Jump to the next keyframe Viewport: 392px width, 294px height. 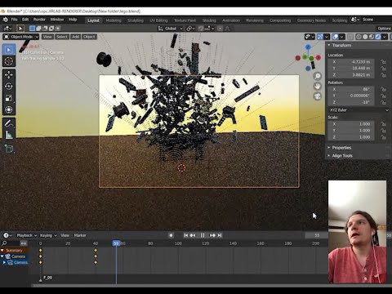(x=212, y=235)
